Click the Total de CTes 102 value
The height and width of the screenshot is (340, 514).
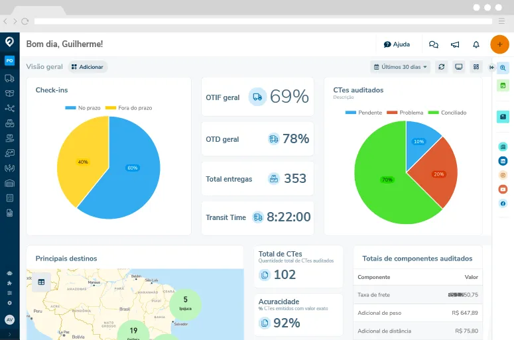click(x=285, y=274)
